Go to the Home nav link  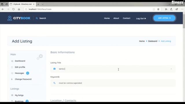(x=107, y=18)
